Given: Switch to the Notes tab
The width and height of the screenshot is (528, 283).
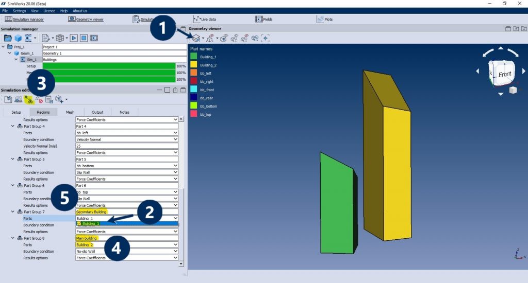Looking at the screenshot, I should [x=124, y=112].
